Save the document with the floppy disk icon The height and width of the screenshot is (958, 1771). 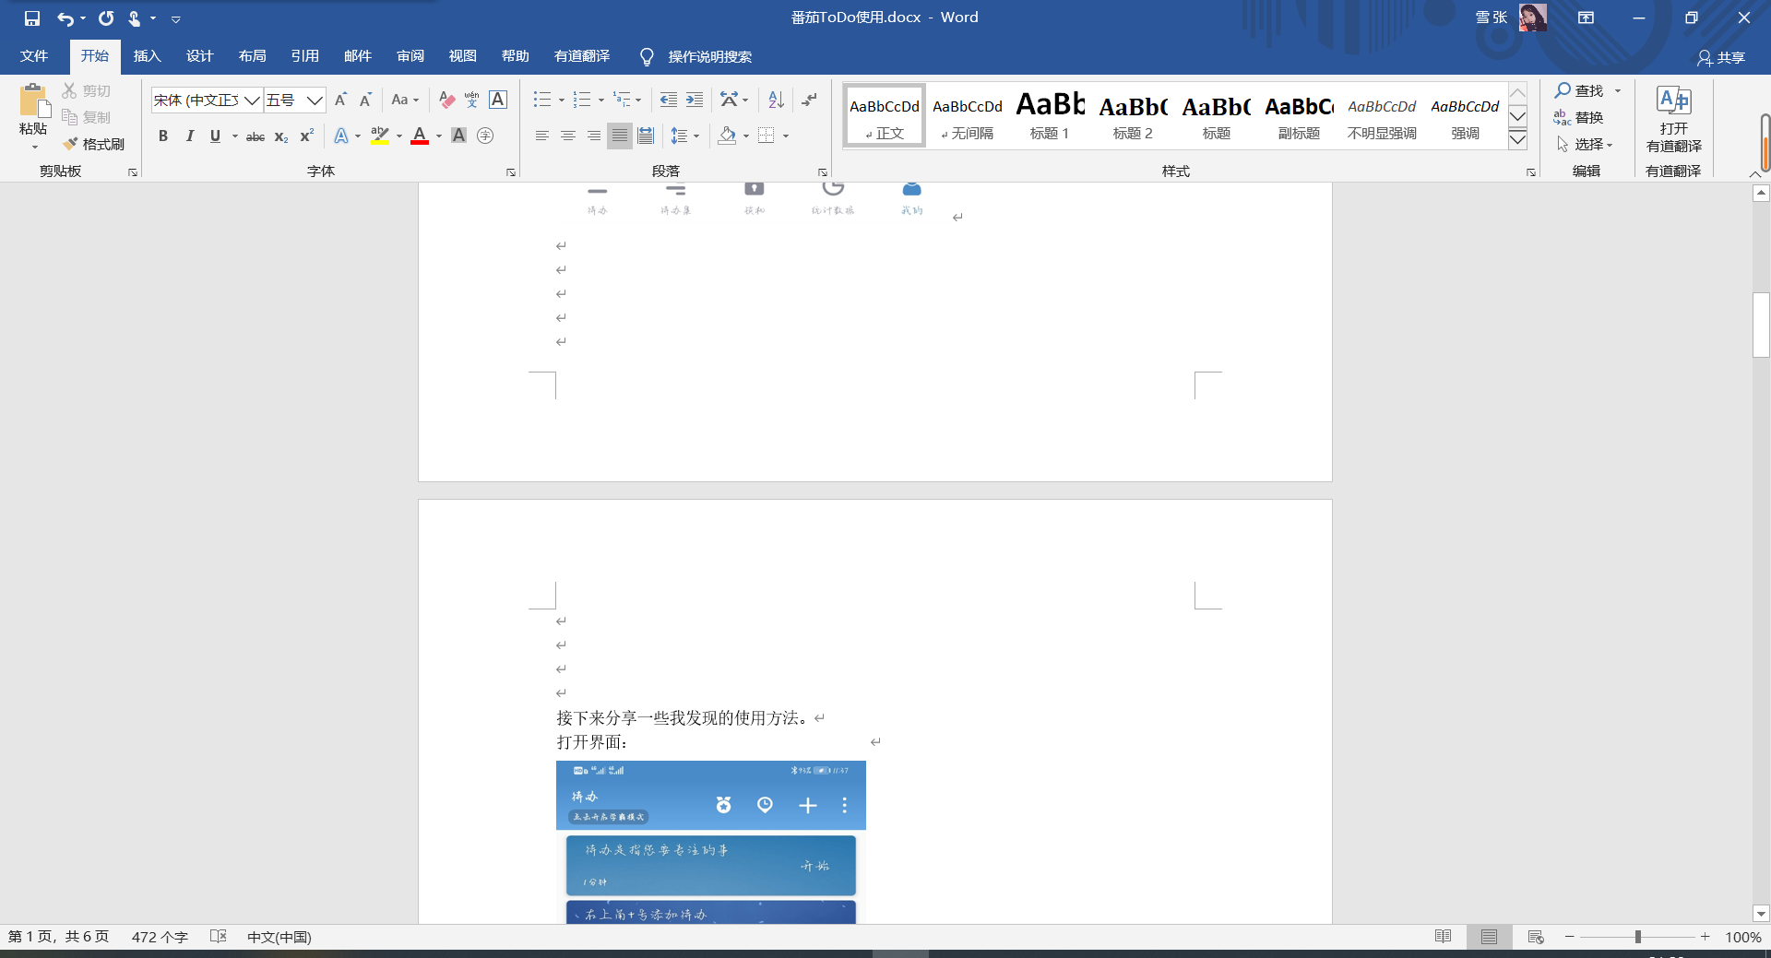32,18
